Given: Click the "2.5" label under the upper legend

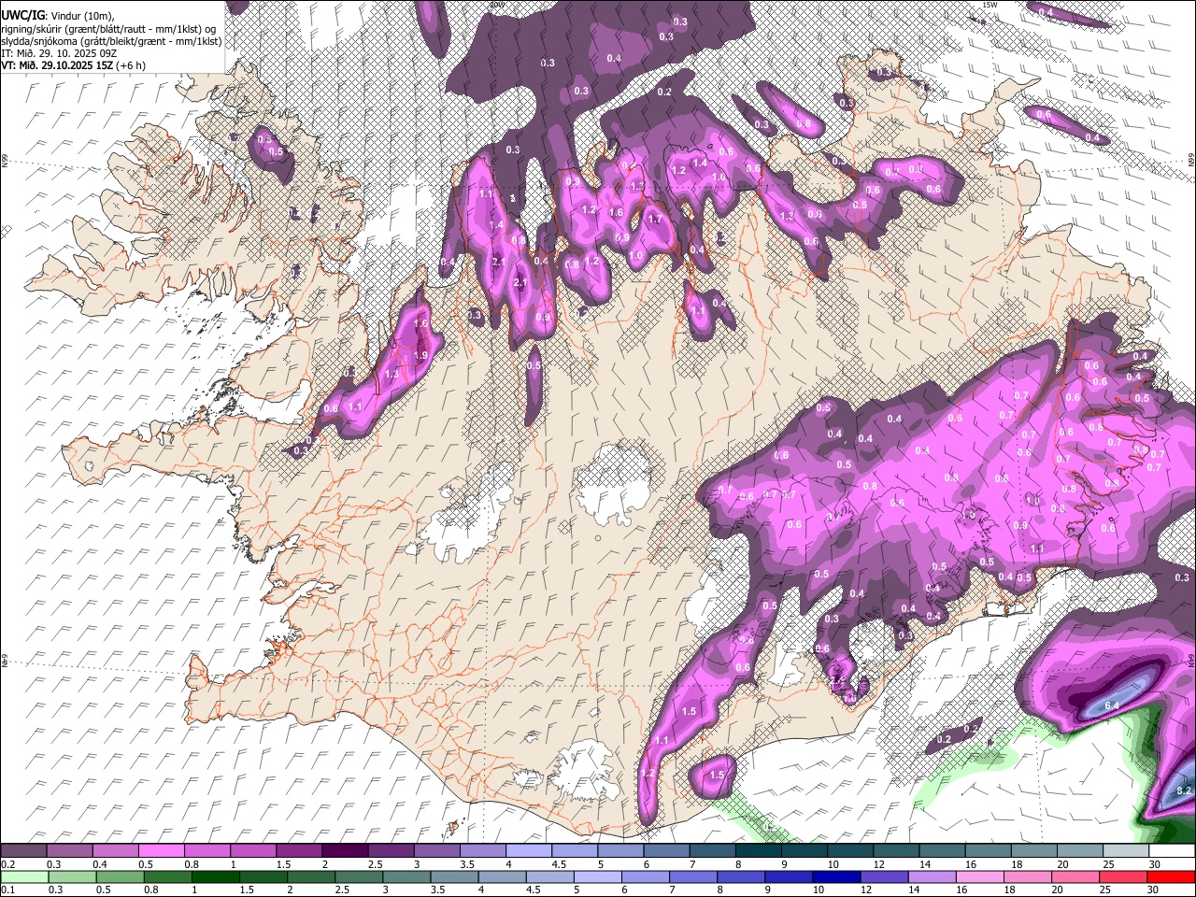Looking at the screenshot, I should pyautogui.click(x=375, y=864).
